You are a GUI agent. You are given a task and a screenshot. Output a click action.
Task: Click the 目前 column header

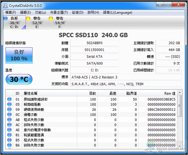87,93
